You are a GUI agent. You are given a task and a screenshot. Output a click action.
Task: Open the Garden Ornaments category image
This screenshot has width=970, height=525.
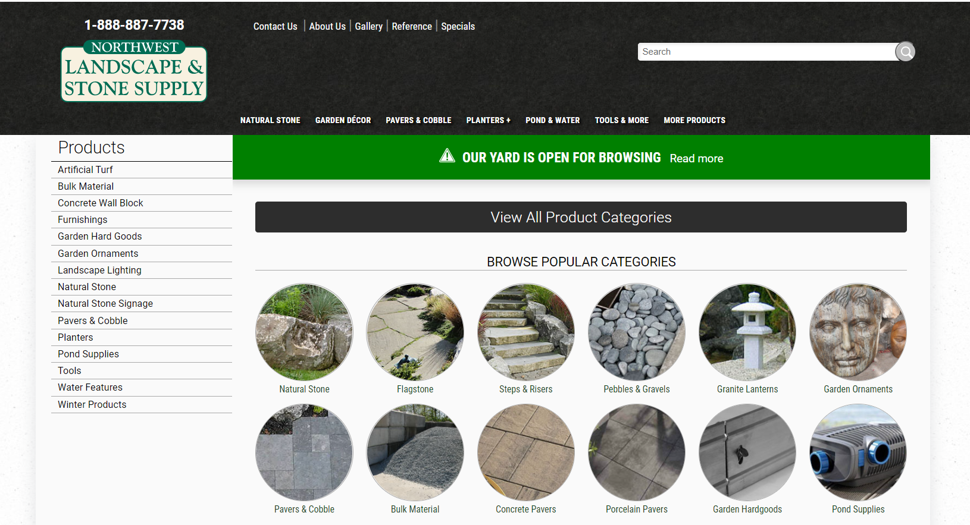(858, 332)
